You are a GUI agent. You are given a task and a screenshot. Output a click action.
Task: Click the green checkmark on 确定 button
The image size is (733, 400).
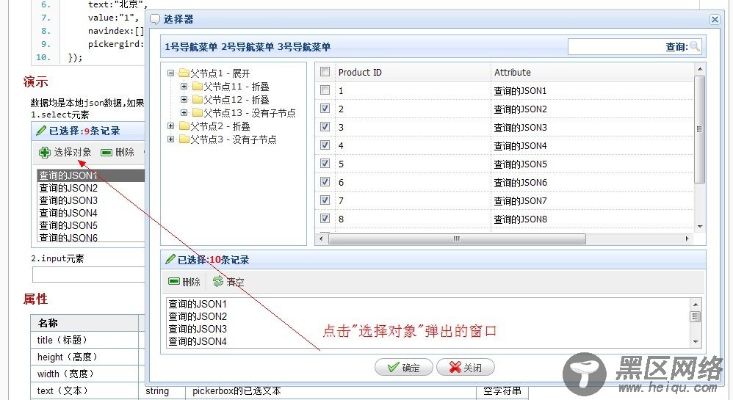[x=394, y=367]
